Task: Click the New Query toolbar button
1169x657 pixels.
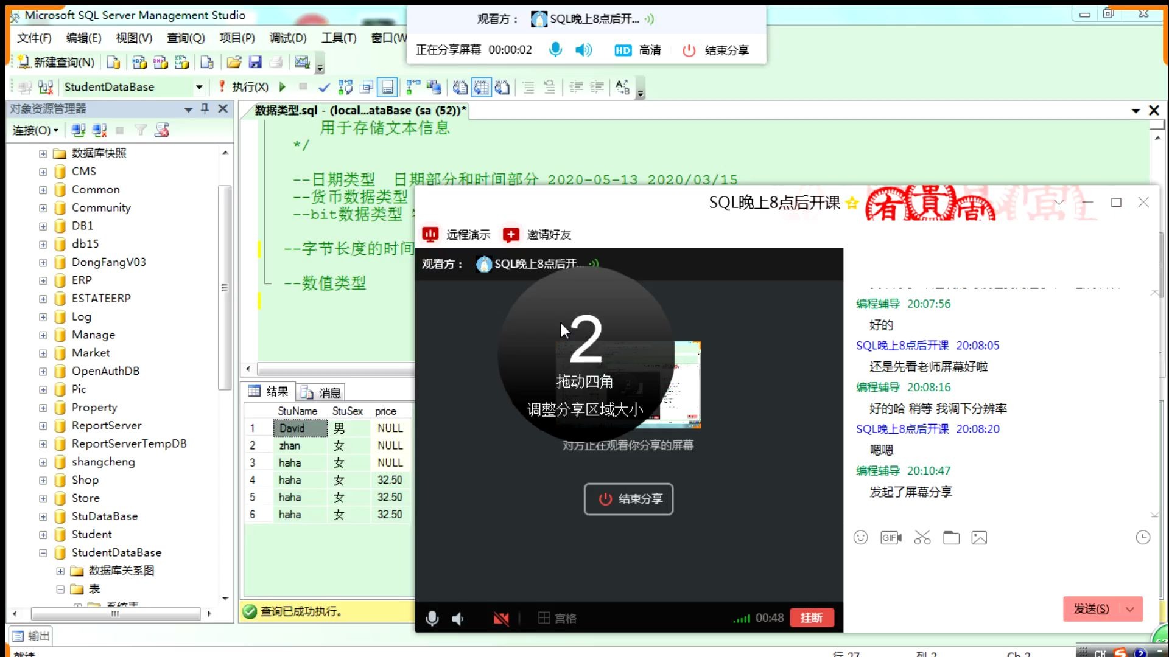Action: [x=56, y=62]
